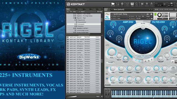Click the snapshot camera icon
The width and height of the screenshot is (177, 99).
tap(147, 14)
